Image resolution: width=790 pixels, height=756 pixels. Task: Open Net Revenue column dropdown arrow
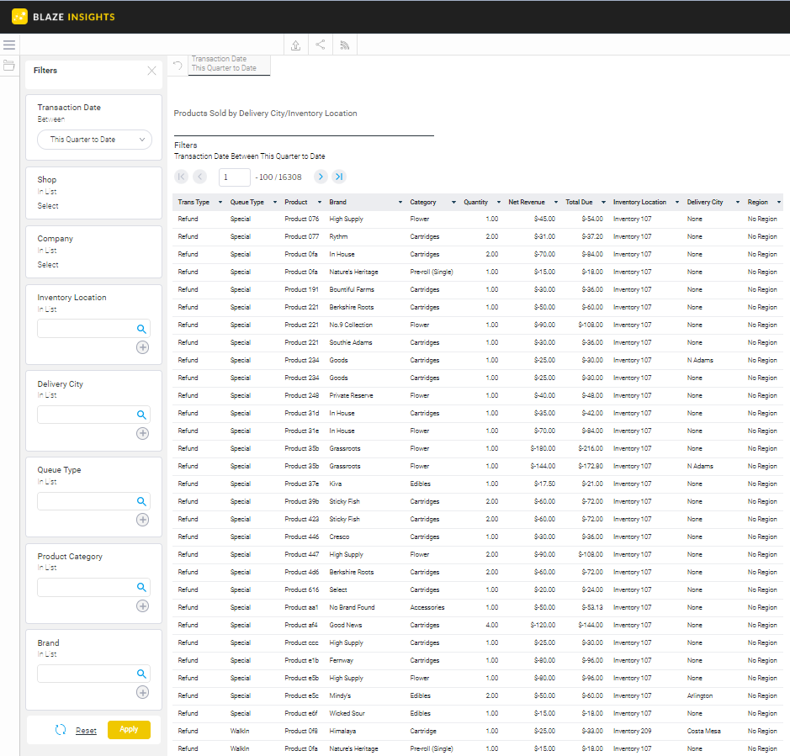tap(556, 202)
